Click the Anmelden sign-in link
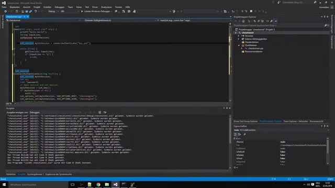The image size is (335, 188). pos(324,7)
